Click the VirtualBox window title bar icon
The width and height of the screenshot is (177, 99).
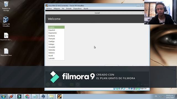[x=46, y=5]
